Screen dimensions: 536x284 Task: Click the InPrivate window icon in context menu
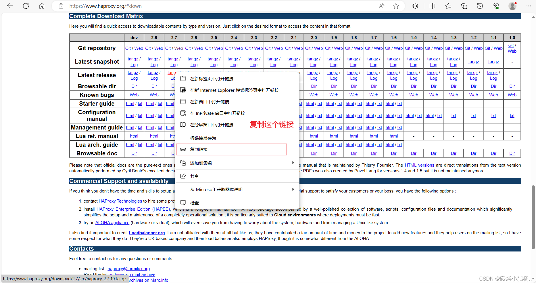(x=183, y=113)
